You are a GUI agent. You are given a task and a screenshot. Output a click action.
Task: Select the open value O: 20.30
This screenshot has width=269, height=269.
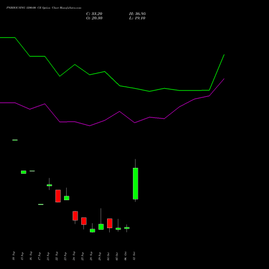click(94, 18)
